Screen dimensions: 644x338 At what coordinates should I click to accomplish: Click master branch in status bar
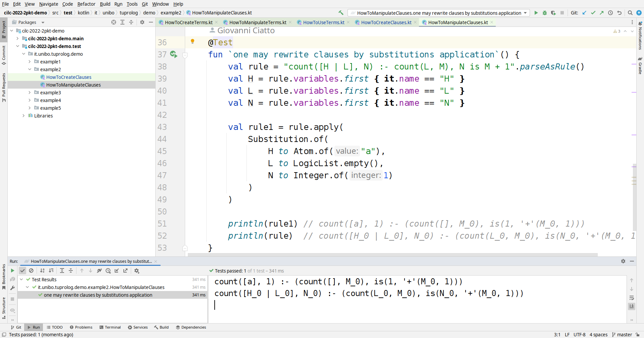[622, 335]
